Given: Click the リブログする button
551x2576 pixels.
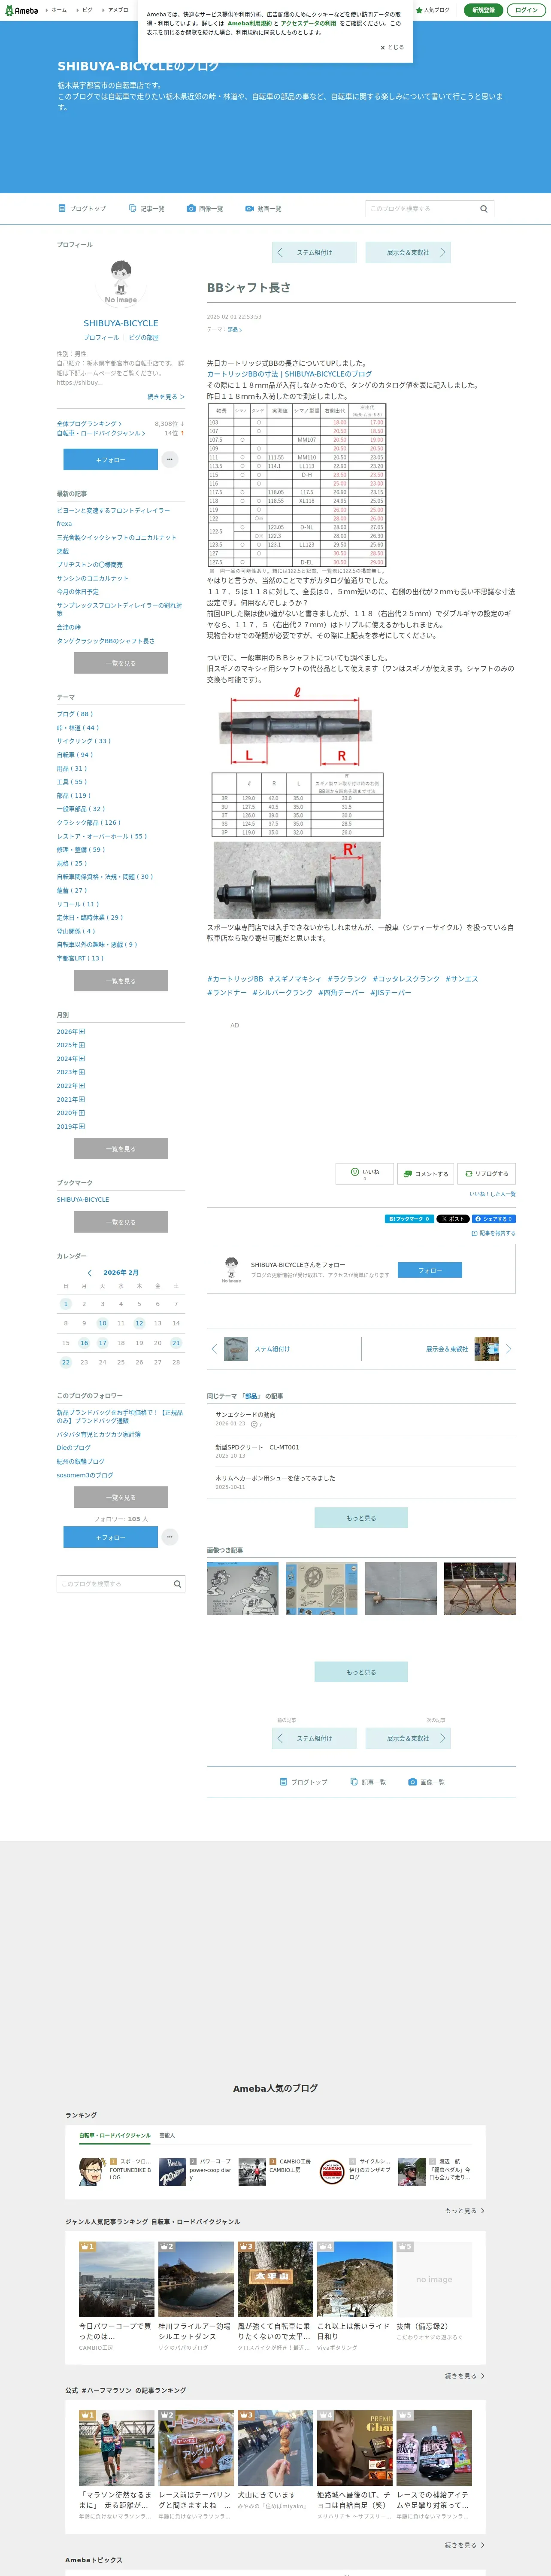Looking at the screenshot, I should pos(487,1173).
